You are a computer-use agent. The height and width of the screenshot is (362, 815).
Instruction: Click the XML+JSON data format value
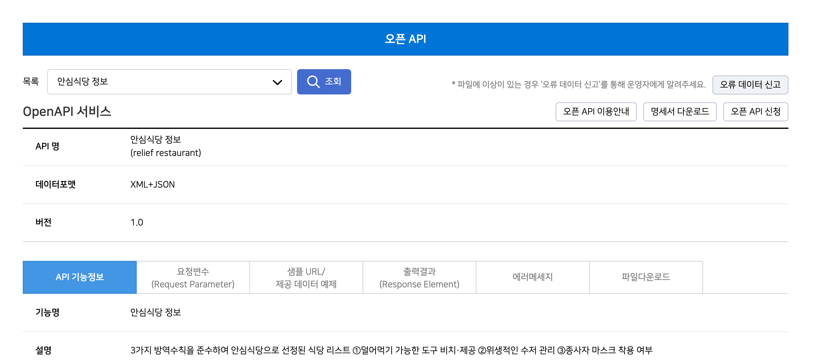(x=152, y=184)
